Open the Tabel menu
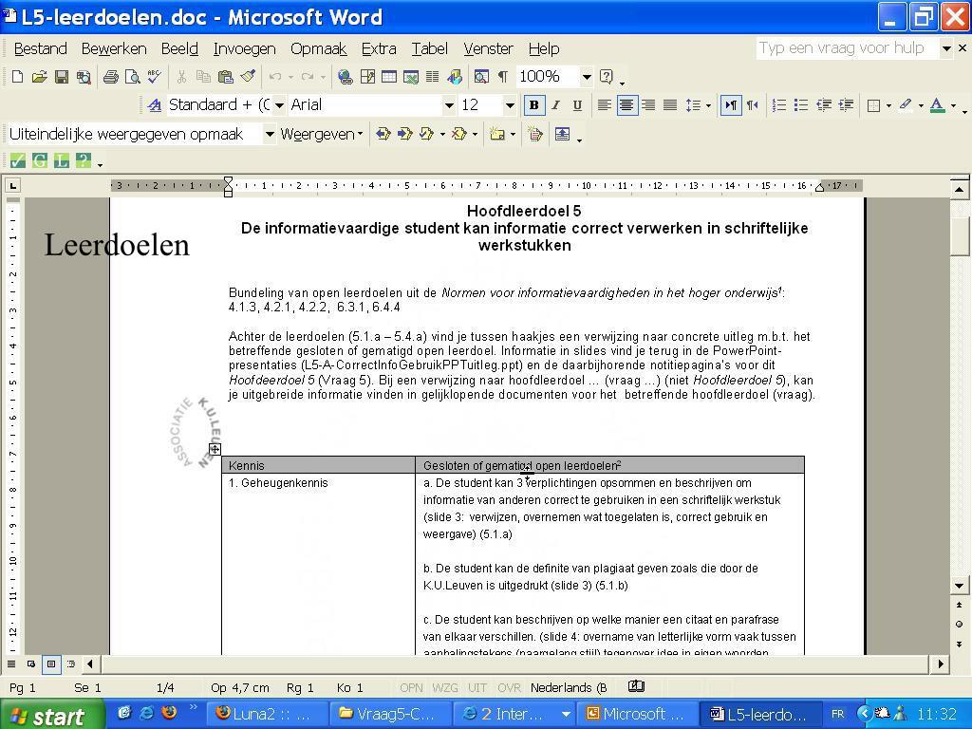 coord(430,48)
